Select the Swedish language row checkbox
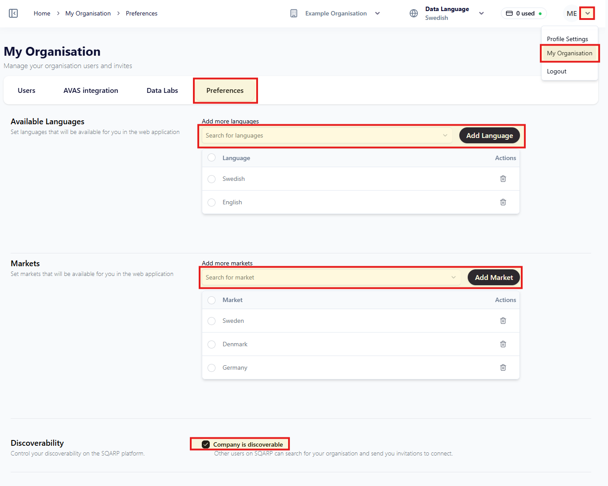The width and height of the screenshot is (608, 486). 212,179
